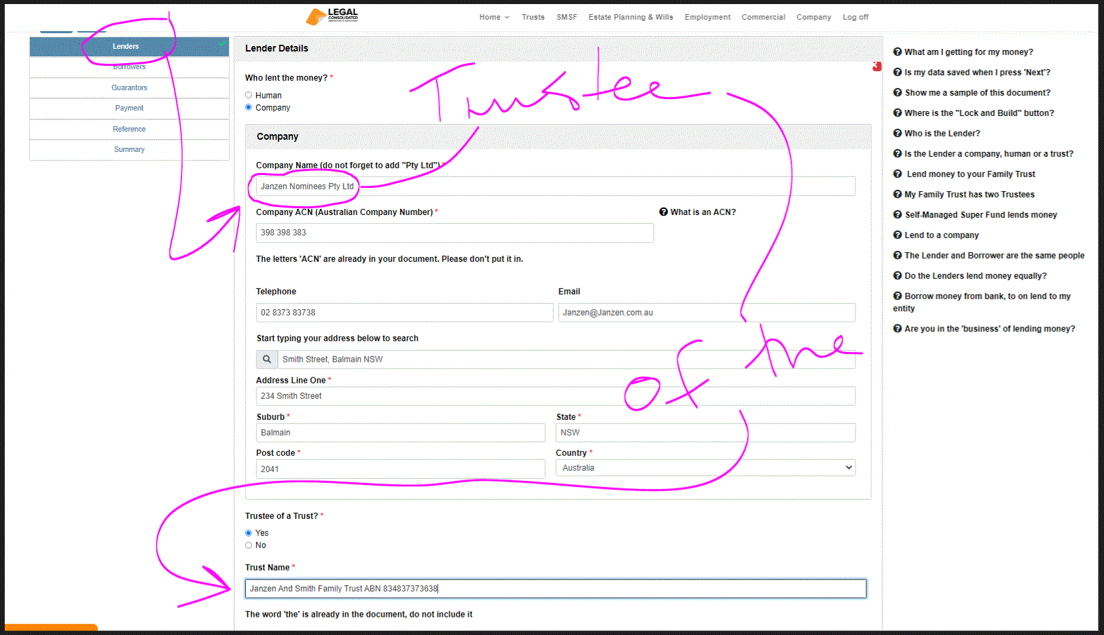The width and height of the screenshot is (1104, 635).
Task: Click the Email input field
Action: 707,313
